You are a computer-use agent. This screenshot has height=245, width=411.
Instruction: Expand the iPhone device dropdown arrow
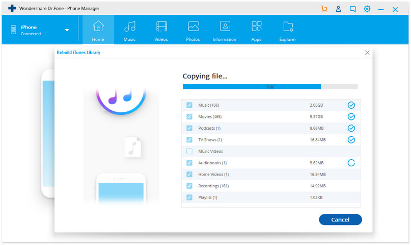(67, 30)
